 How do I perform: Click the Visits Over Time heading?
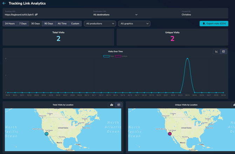(x=115, y=51)
